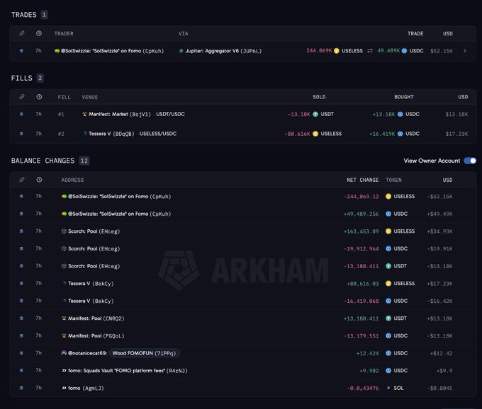Click the +9.902 USDC net change value
Image resolution: width=482 pixels, height=409 pixels.
pyautogui.click(x=369, y=371)
